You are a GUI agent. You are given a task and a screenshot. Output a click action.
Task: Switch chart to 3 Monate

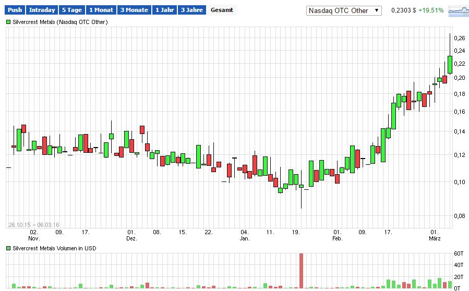(x=134, y=10)
